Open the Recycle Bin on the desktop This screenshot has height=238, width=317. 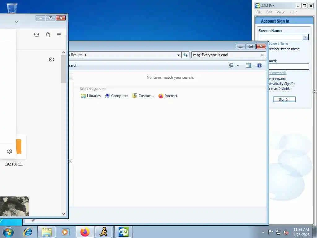pyautogui.click(x=12, y=8)
